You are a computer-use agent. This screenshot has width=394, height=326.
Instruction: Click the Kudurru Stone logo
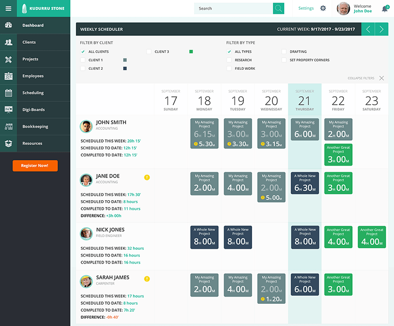click(x=43, y=8)
